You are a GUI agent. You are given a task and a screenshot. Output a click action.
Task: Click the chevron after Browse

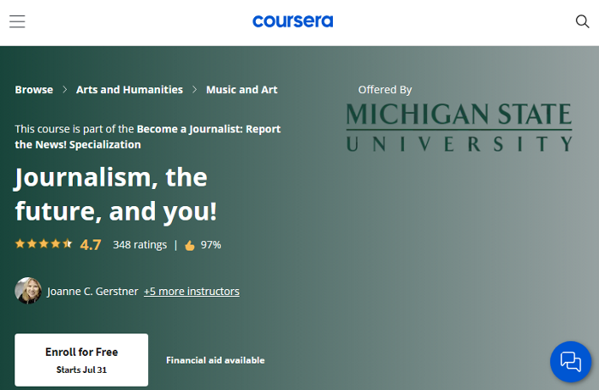click(64, 90)
